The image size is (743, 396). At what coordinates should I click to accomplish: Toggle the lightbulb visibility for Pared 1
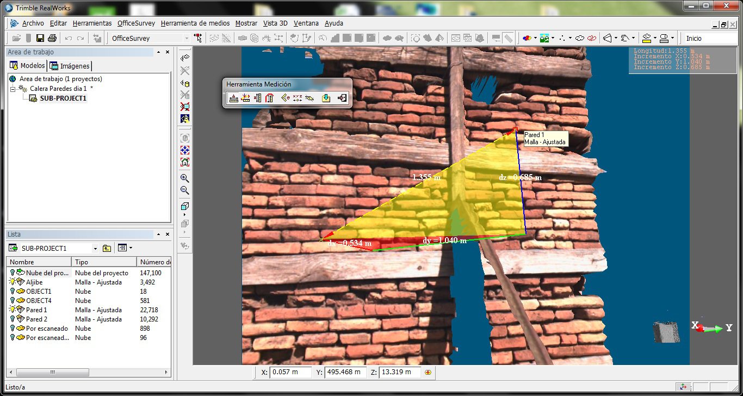(x=13, y=310)
